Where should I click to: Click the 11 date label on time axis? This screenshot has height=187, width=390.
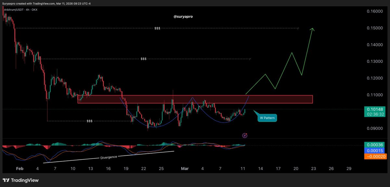(242, 169)
